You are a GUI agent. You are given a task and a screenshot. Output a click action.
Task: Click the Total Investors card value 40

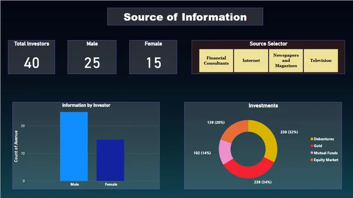click(x=31, y=63)
